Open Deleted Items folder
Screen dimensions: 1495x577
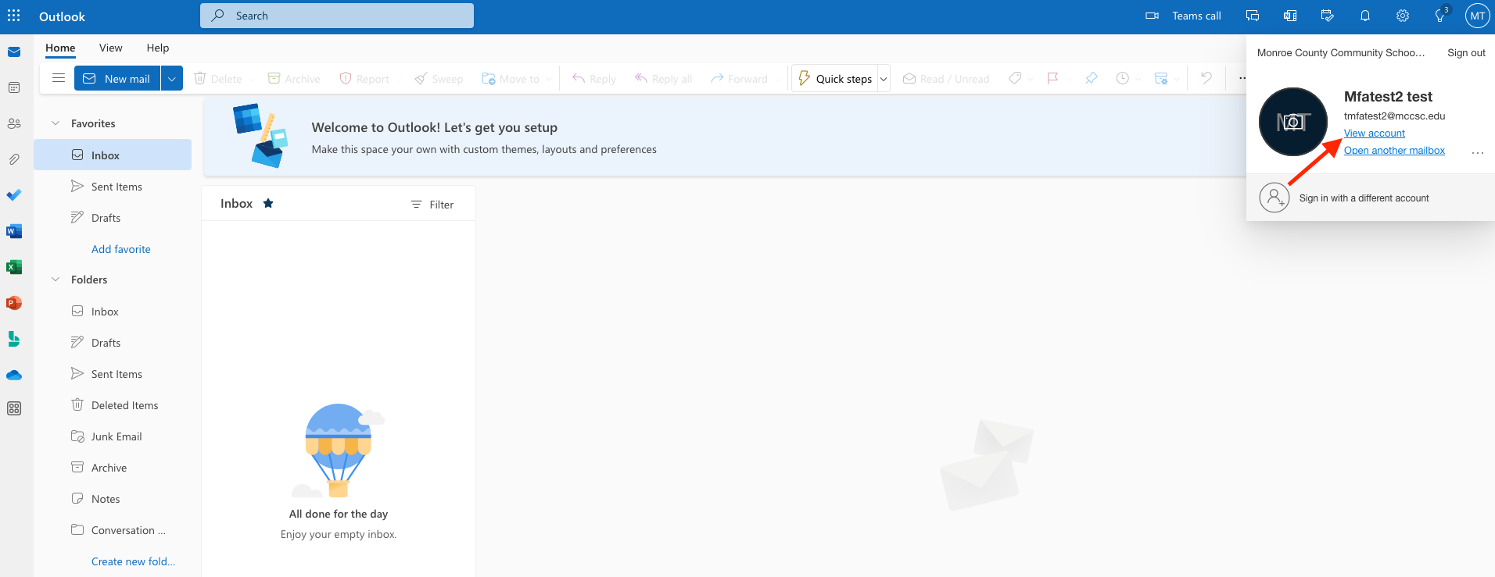point(113,405)
